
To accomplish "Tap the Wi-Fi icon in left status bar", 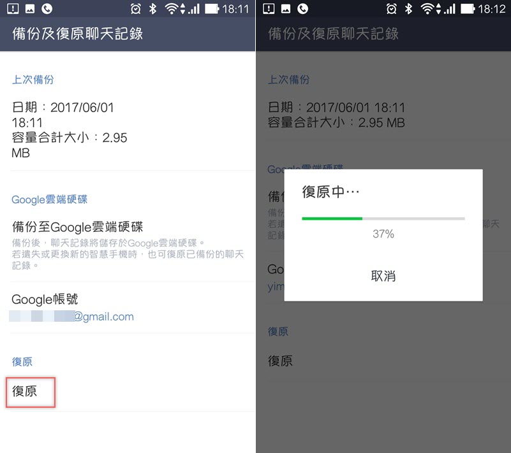I will 171,9.
